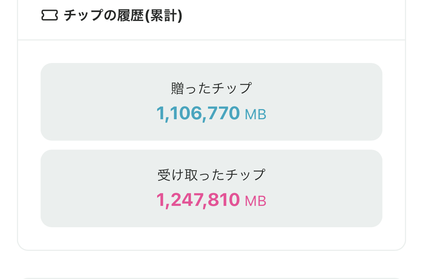
Task: Click the partially visible panel at the bottom
Action: tap(211, 278)
